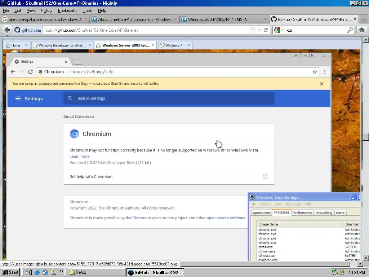This screenshot has width=369, height=277.
Task: Open Chromium three-dot menu
Action: [325, 72]
